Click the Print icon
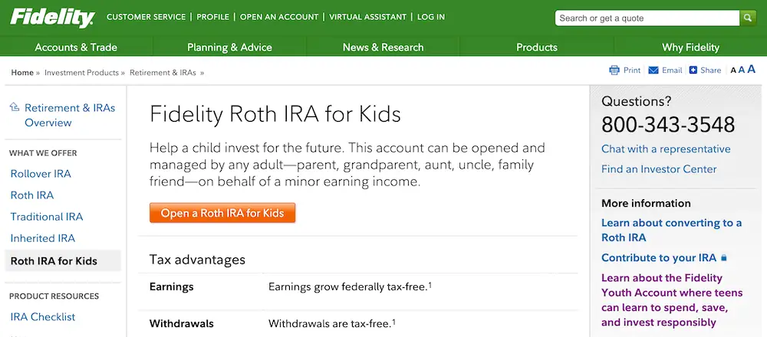Viewport: 767px width, 337px height. (x=614, y=70)
